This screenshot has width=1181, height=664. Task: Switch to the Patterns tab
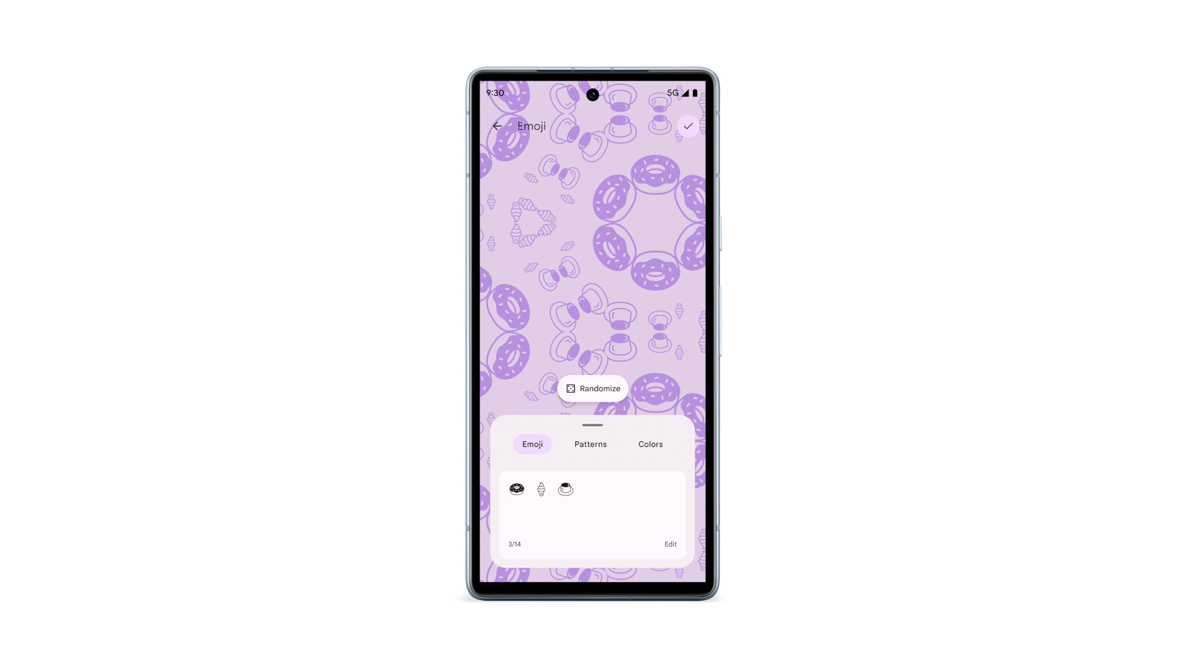pos(590,443)
